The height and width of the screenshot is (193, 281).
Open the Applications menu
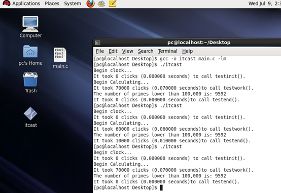(x=26, y=4)
